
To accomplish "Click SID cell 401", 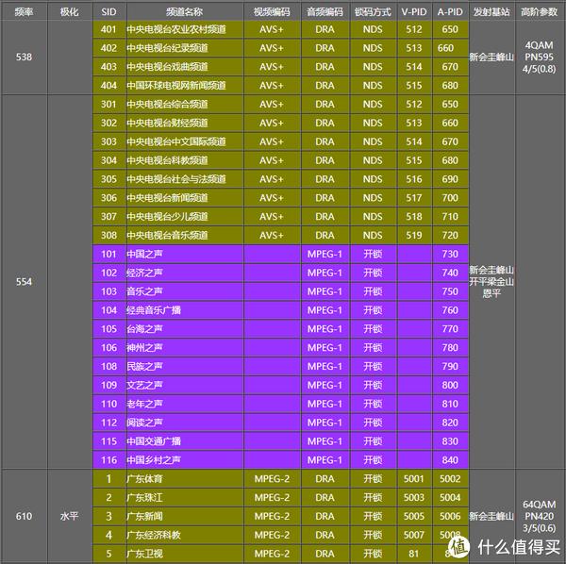I will [x=108, y=29].
